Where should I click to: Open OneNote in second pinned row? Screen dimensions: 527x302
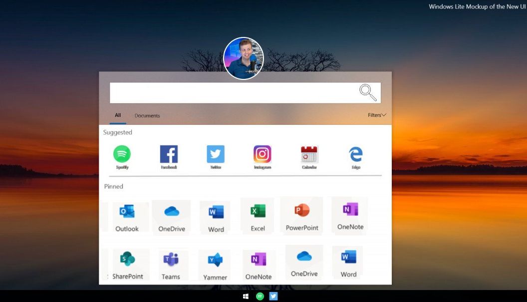pyautogui.click(x=258, y=266)
